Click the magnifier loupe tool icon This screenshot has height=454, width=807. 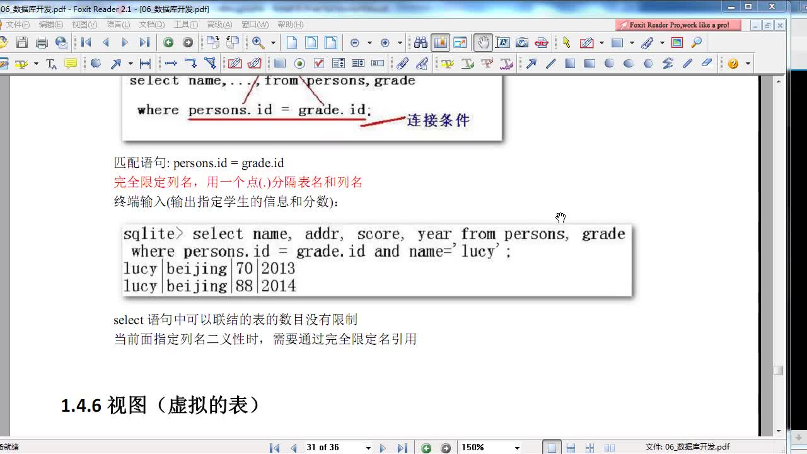[697, 43]
